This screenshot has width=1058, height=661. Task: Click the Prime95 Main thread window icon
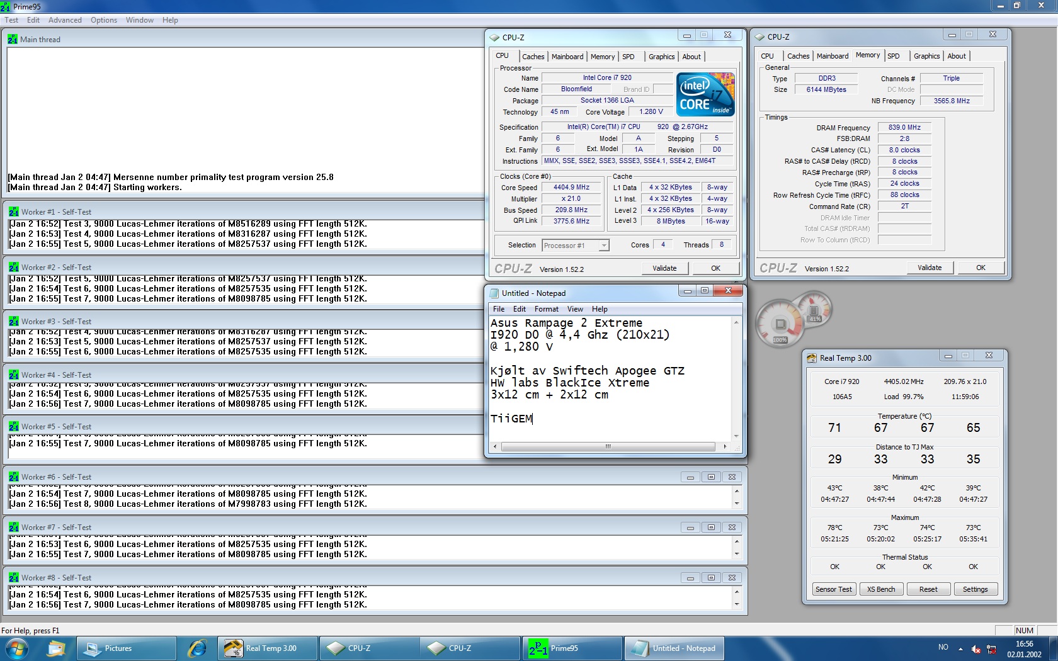13,39
